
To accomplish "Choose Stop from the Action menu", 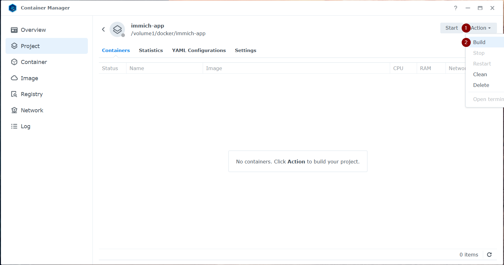I will tap(485, 53).
